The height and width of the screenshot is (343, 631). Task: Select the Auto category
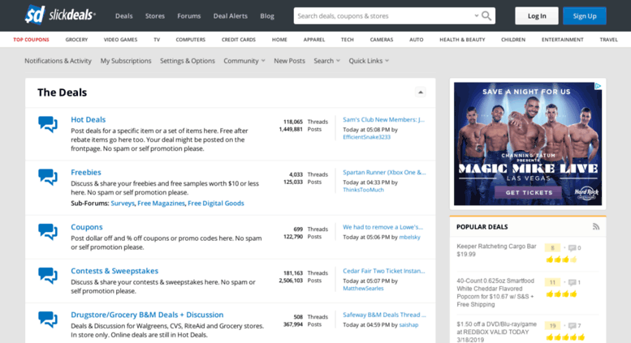coord(416,40)
